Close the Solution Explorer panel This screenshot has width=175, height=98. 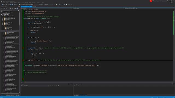coord(19,7)
